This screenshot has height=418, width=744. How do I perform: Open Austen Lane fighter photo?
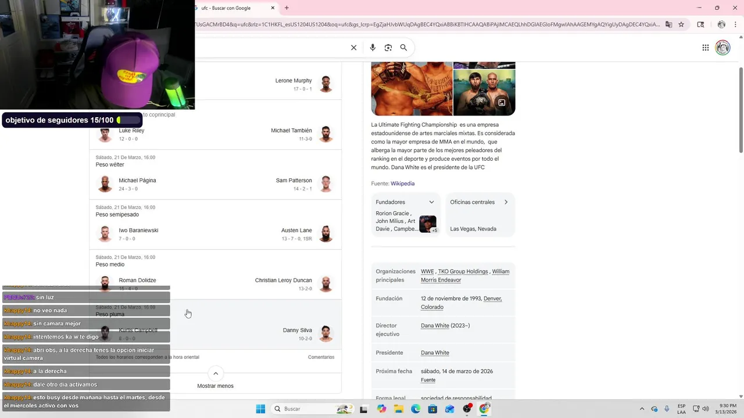pyautogui.click(x=326, y=234)
